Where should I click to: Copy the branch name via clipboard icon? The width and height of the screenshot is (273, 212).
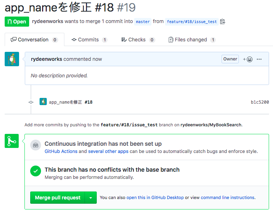(223, 22)
